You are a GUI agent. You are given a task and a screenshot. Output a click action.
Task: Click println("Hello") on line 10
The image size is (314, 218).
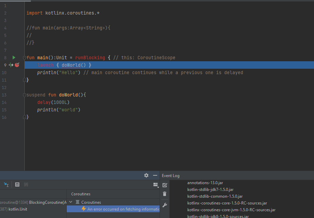click(59, 72)
